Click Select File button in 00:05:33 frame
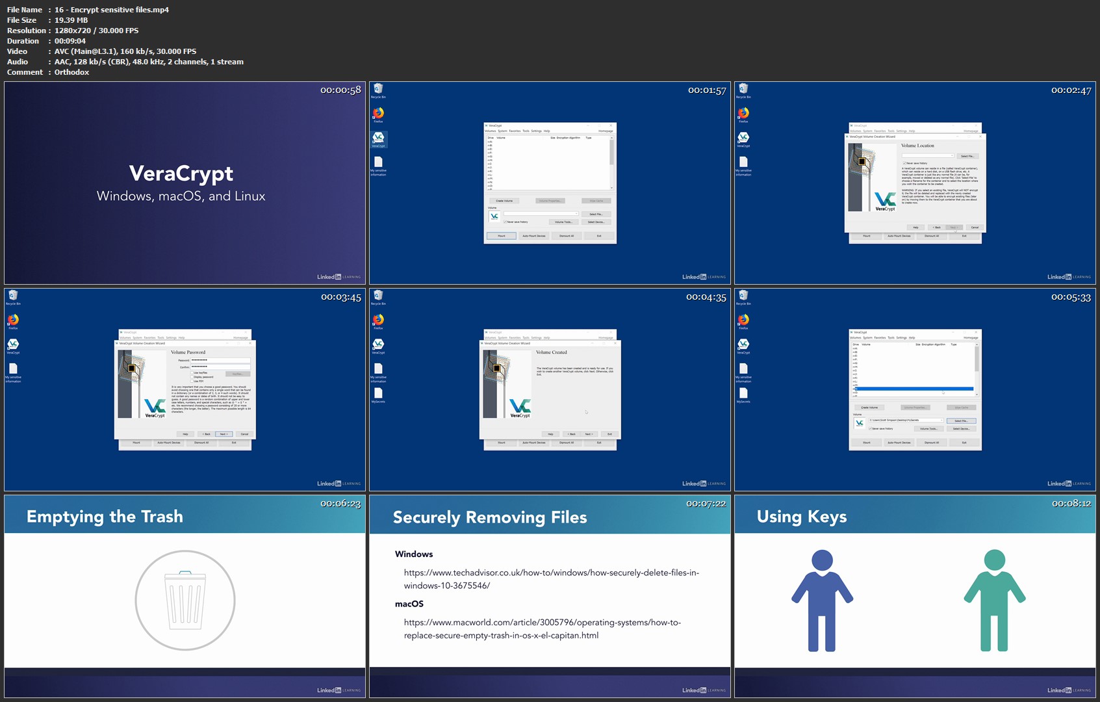1100x702 pixels. coord(962,421)
